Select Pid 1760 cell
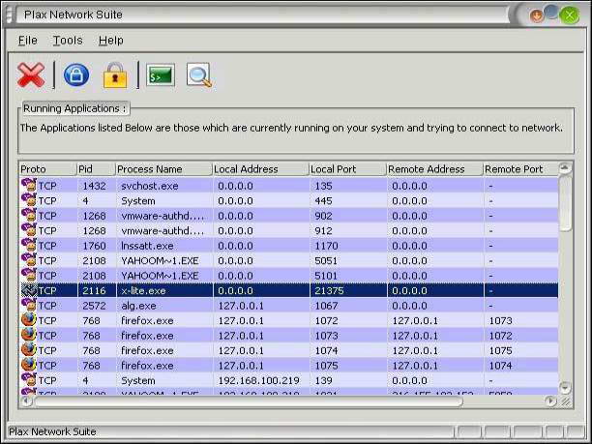This screenshot has width=592, height=444. [97, 246]
